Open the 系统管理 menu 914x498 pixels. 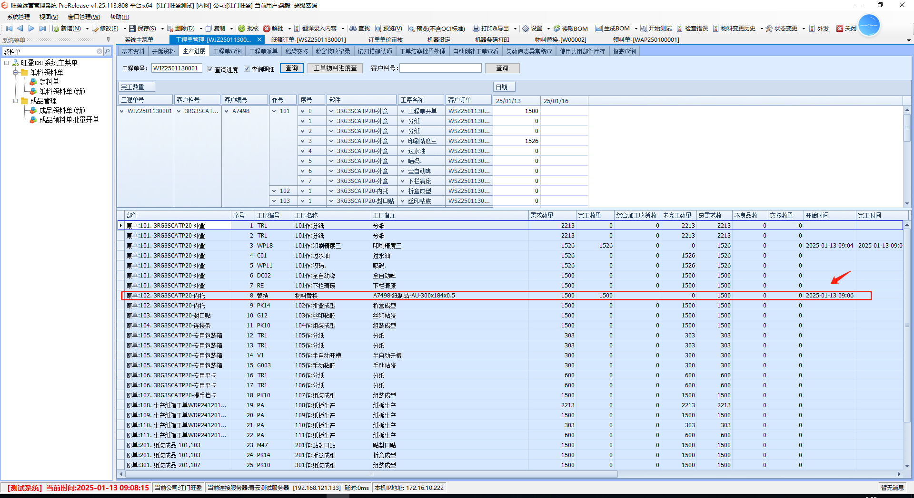click(x=19, y=17)
